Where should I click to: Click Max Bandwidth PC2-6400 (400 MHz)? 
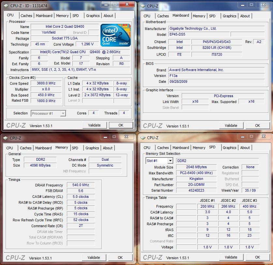point(196,173)
